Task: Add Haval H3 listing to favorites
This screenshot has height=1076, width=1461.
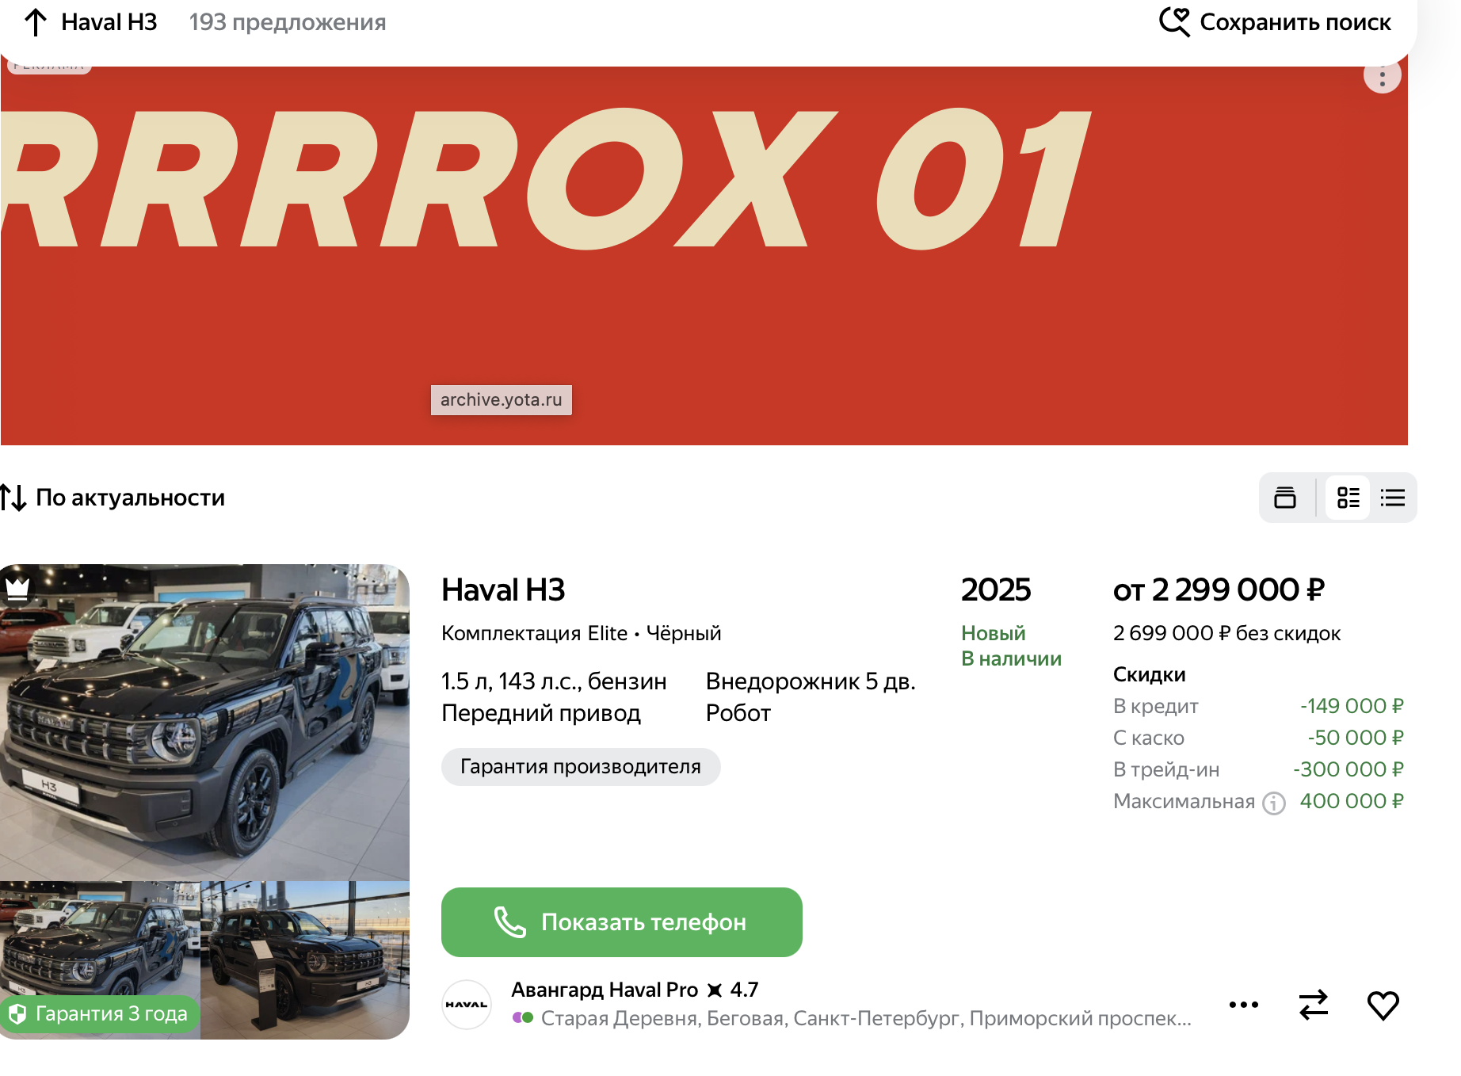Action: coord(1383,1005)
